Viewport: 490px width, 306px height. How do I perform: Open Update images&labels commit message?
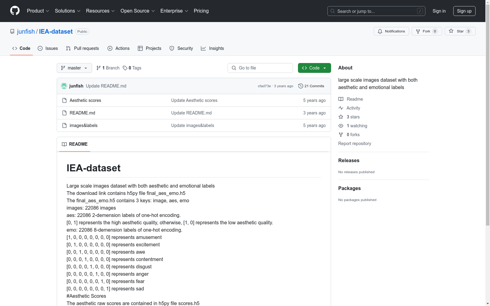193,125
